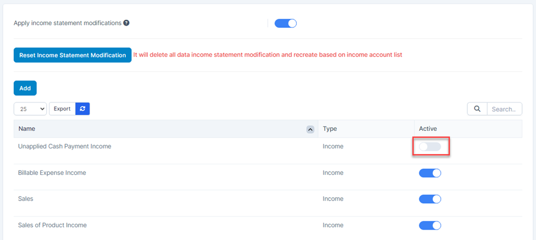This screenshot has width=536, height=240.
Task: Click the Export button
Action: pos(62,109)
